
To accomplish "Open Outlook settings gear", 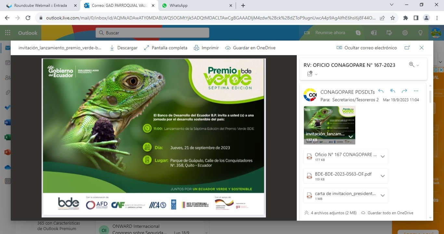I will point(405,33).
